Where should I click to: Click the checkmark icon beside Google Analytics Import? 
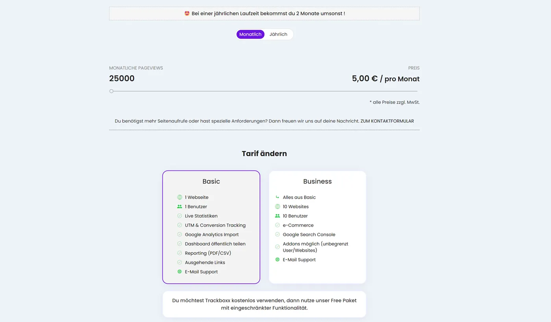point(179,234)
